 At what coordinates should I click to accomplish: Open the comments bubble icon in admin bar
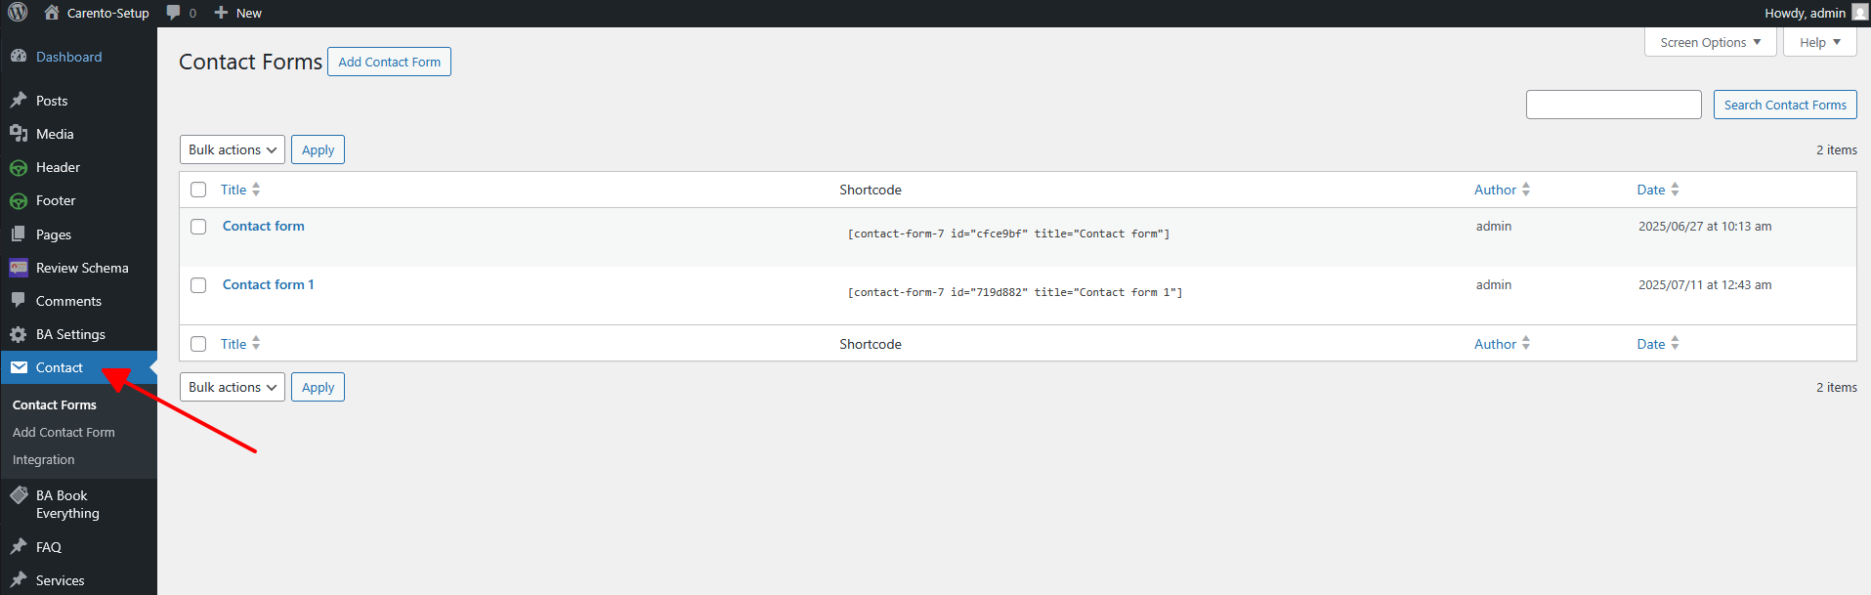(174, 13)
